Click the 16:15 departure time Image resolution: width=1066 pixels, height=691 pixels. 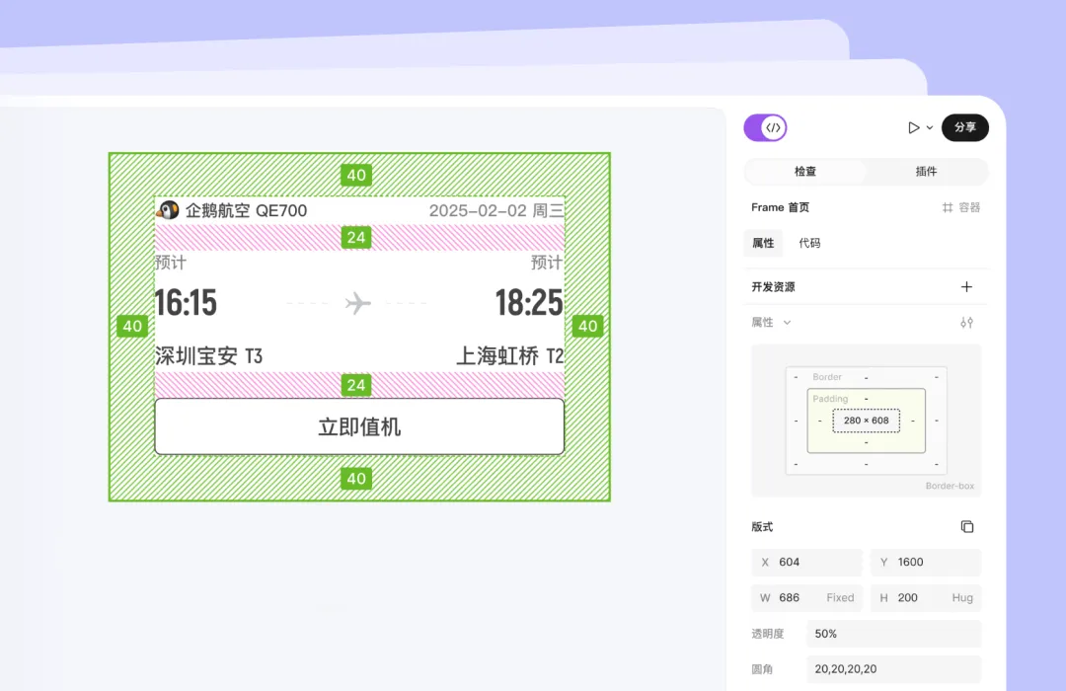(x=186, y=303)
